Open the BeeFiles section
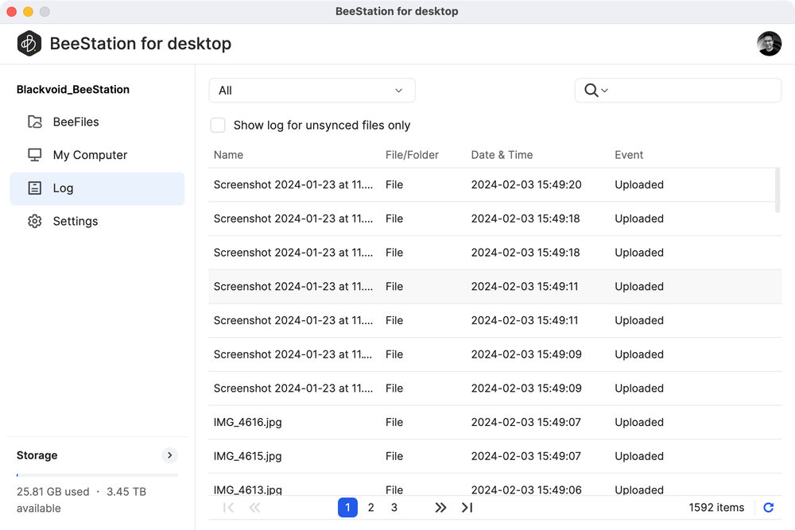Viewport: 795px width, 530px height. tap(97, 122)
